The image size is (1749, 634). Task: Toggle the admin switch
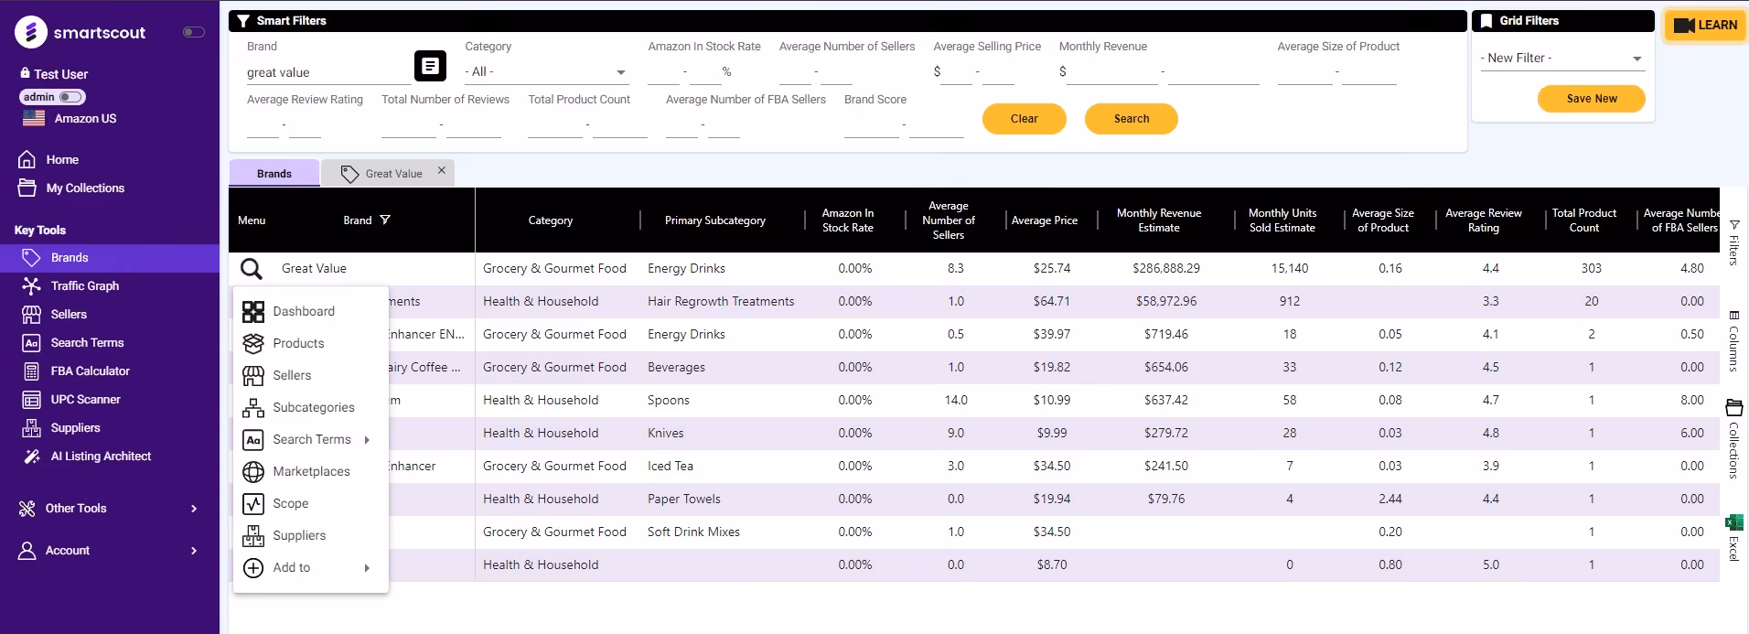click(x=71, y=97)
